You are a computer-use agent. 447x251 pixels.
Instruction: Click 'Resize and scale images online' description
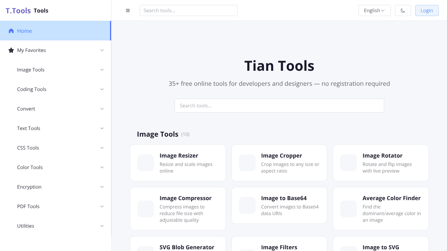(x=186, y=168)
